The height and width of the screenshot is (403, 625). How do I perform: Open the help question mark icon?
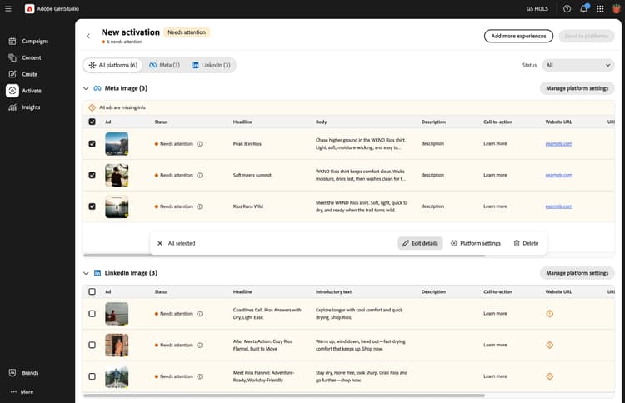[567, 9]
